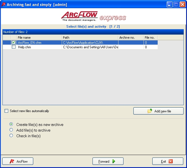Click the File no. column header
187x168 pixels.
tap(151, 38)
